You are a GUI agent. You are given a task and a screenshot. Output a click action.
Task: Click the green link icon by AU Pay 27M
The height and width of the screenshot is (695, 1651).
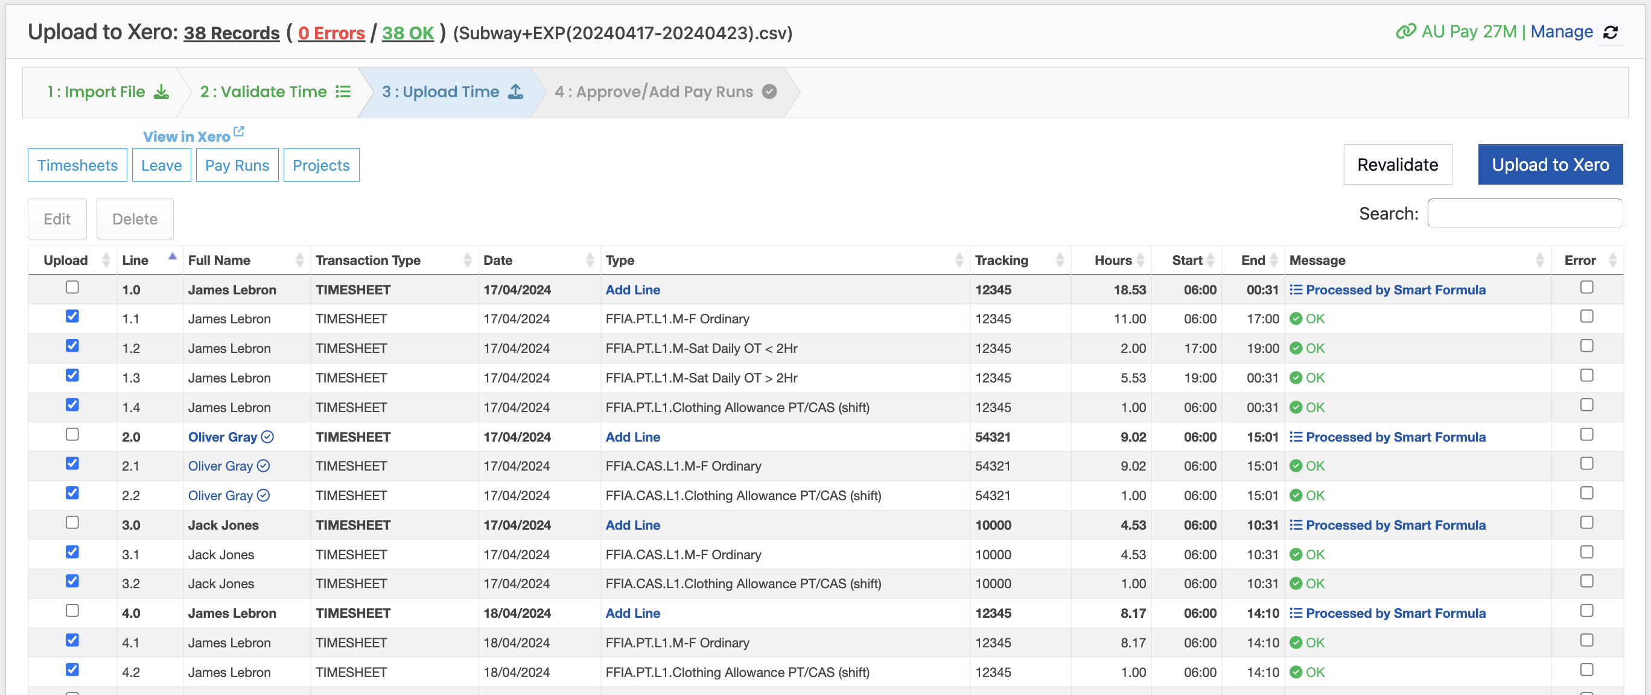point(1405,31)
